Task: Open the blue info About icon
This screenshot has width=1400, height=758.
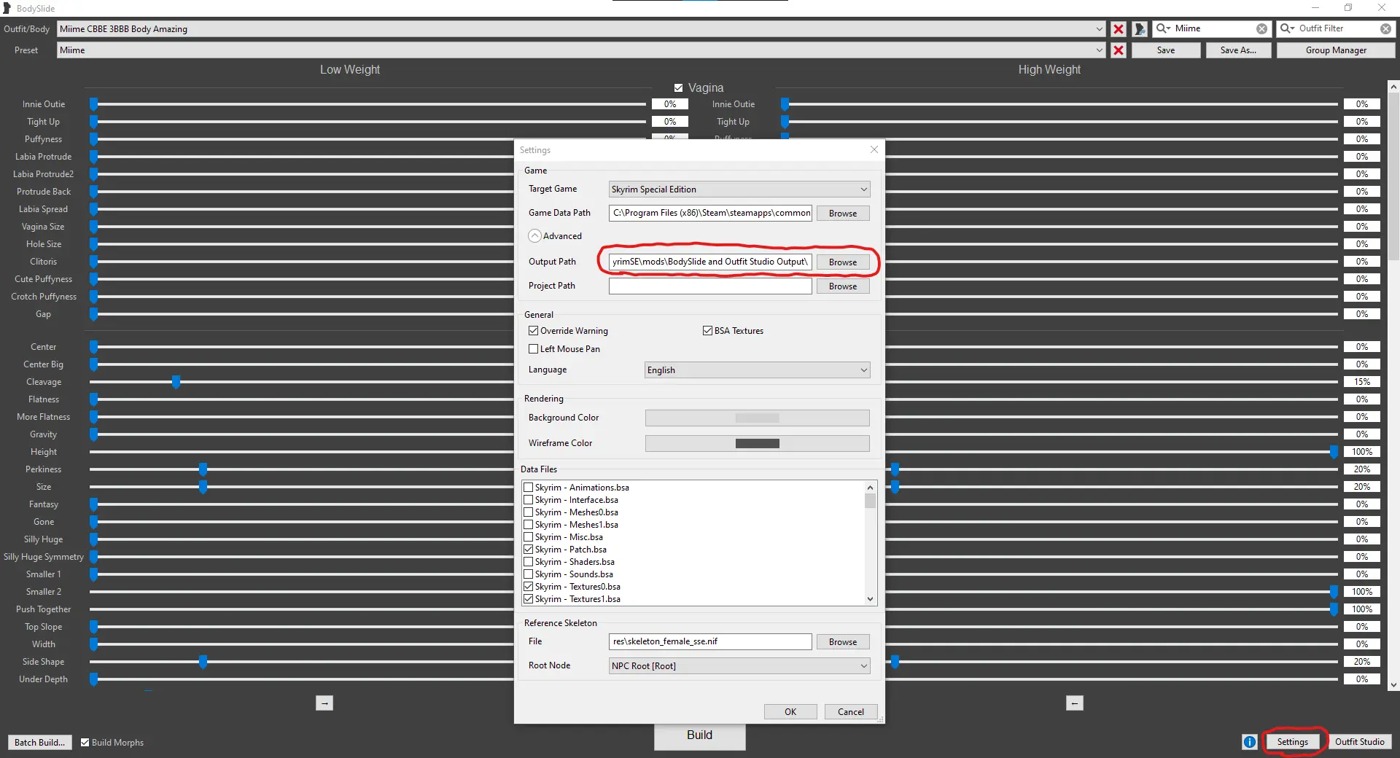Action: click(x=1250, y=742)
